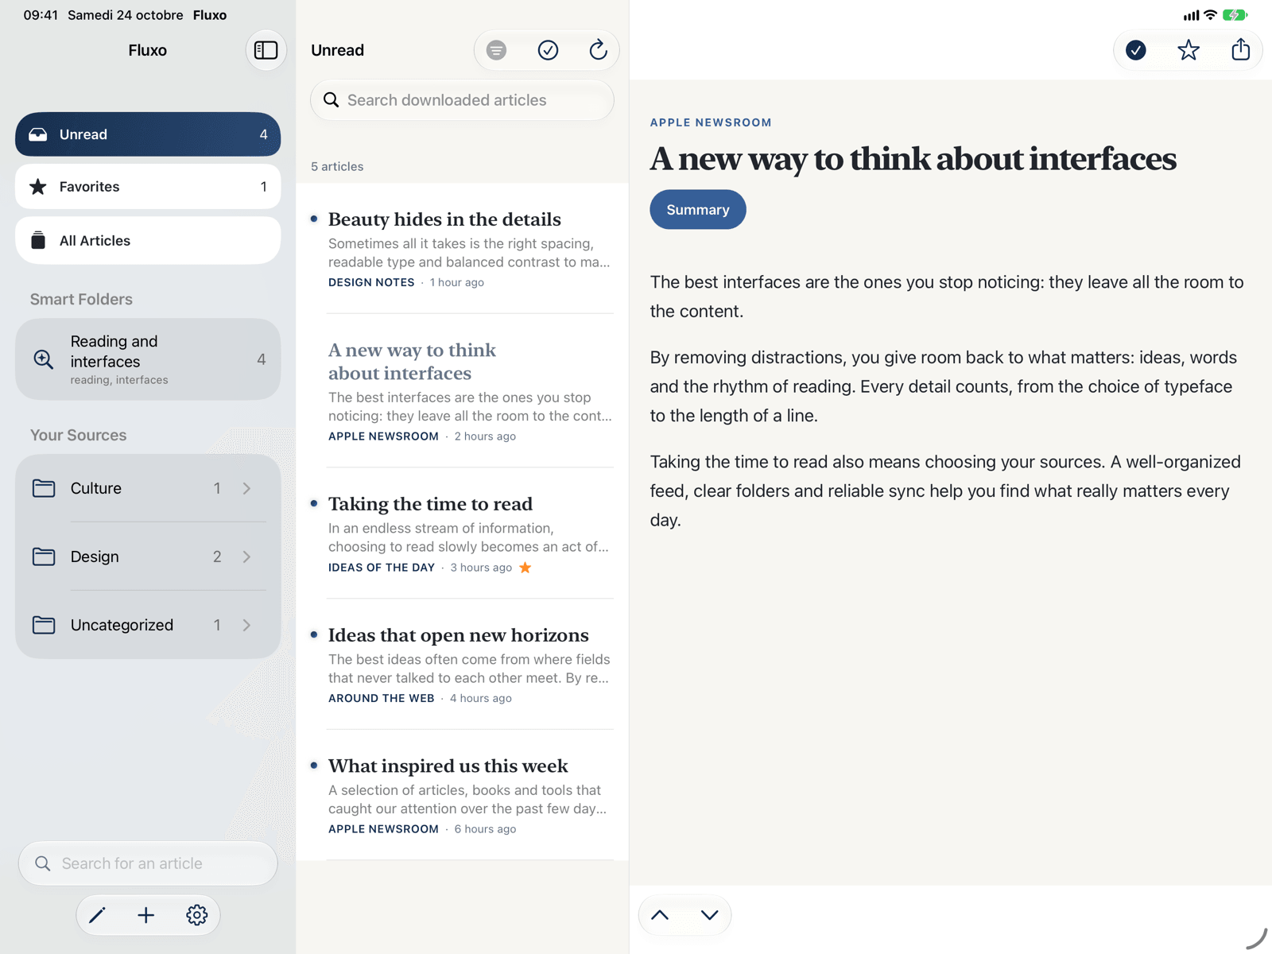
Task: Click the 'APPLE NEWSROOM' label above article title
Action: tap(711, 122)
